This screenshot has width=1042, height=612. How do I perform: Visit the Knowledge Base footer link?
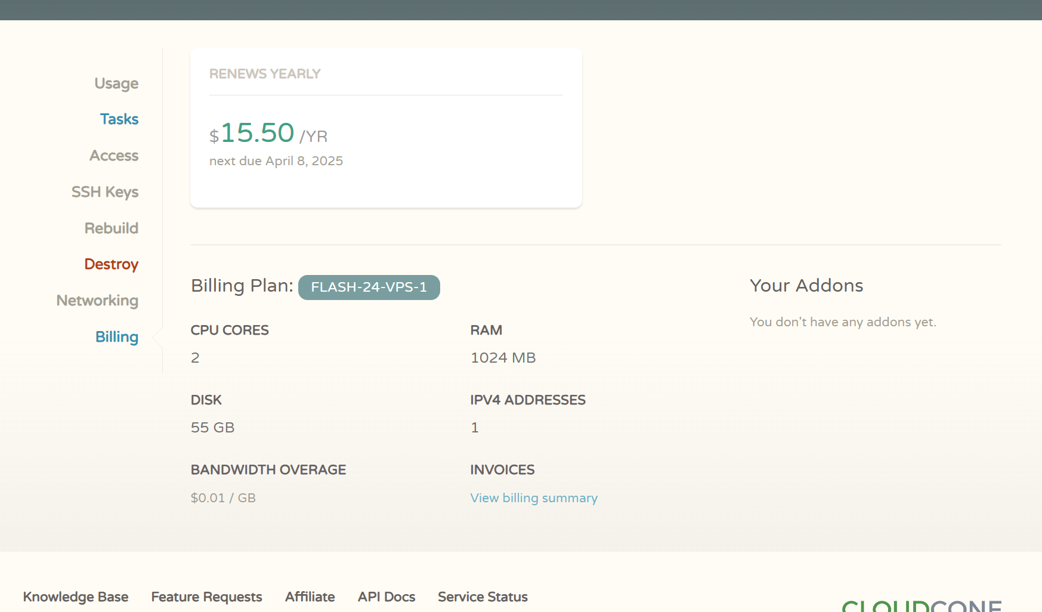pos(76,597)
